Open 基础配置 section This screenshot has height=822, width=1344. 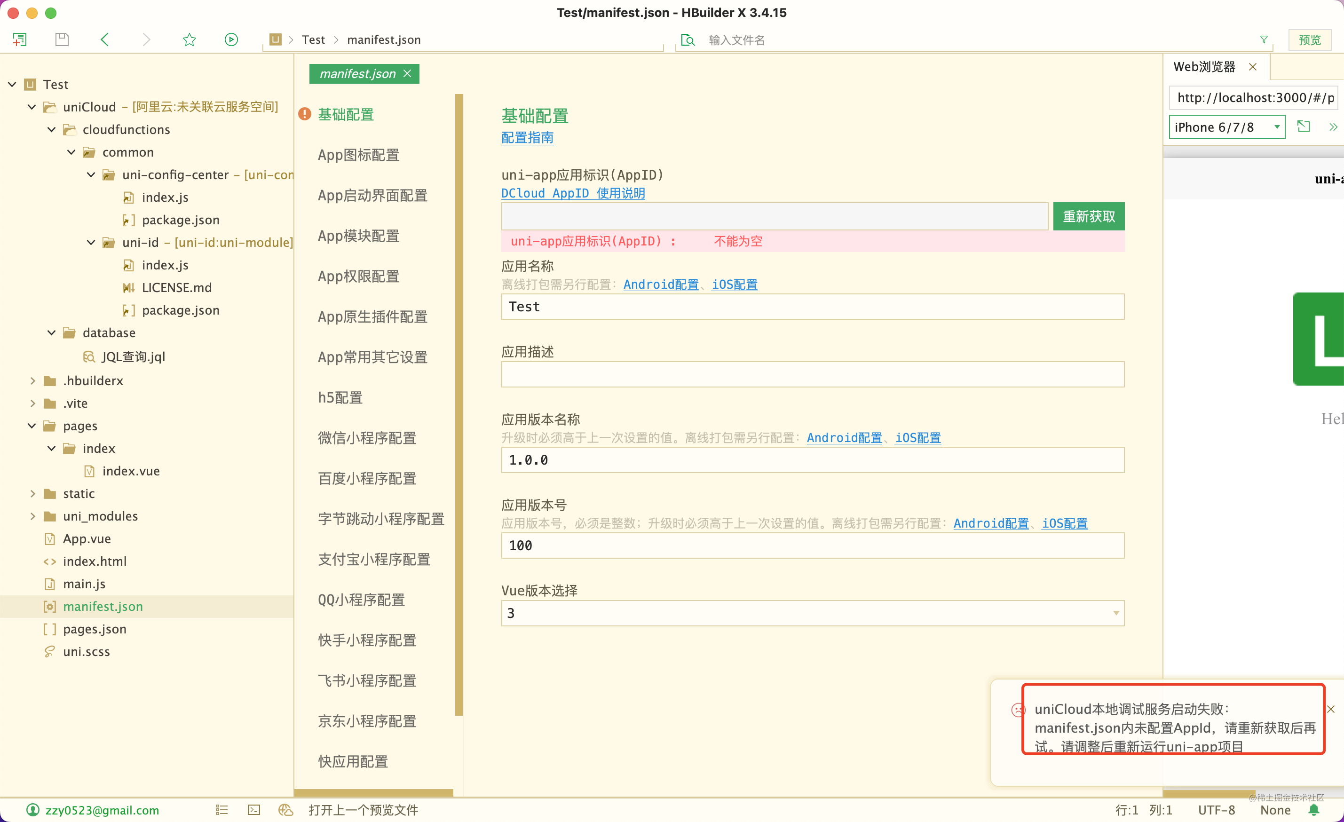click(346, 115)
